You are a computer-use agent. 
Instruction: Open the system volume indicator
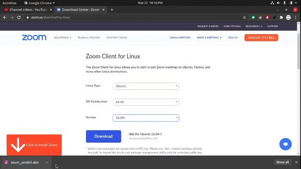pyautogui.click(x=278, y=3)
